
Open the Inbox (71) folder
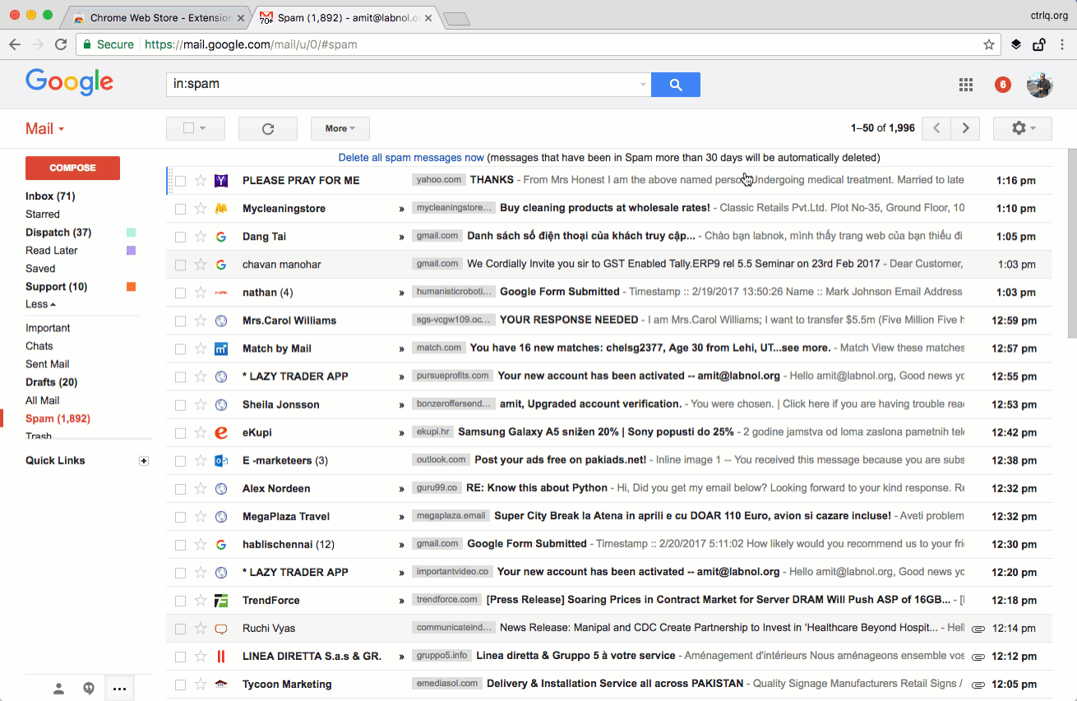[x=50, y=196]
